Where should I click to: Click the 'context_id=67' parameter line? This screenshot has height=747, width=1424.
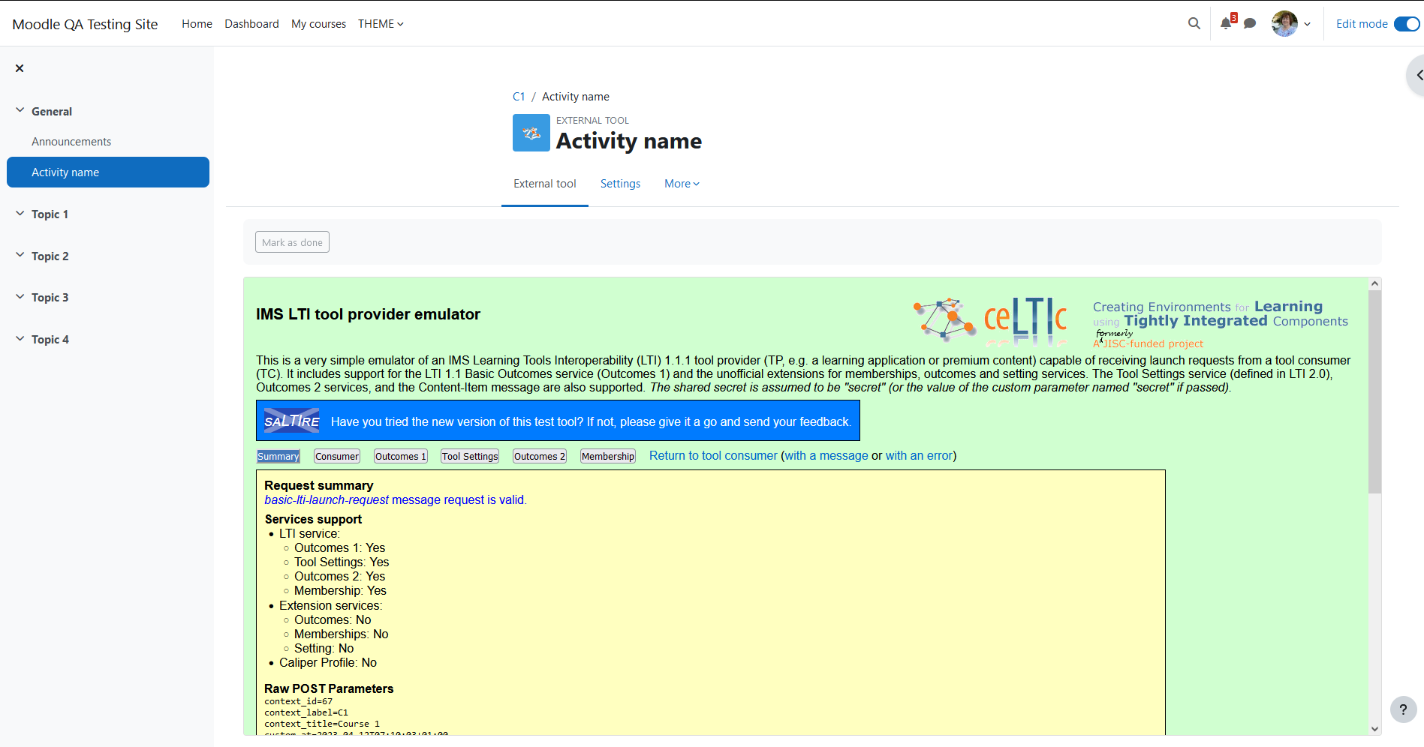(x=298, y=701)
